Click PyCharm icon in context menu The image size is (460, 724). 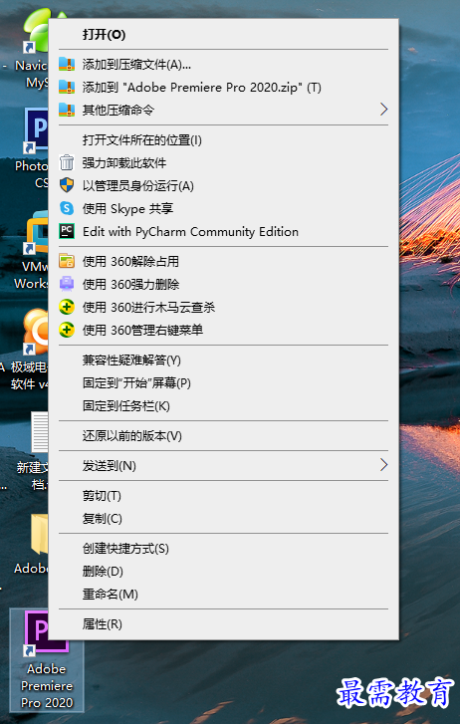pos(67,231)
